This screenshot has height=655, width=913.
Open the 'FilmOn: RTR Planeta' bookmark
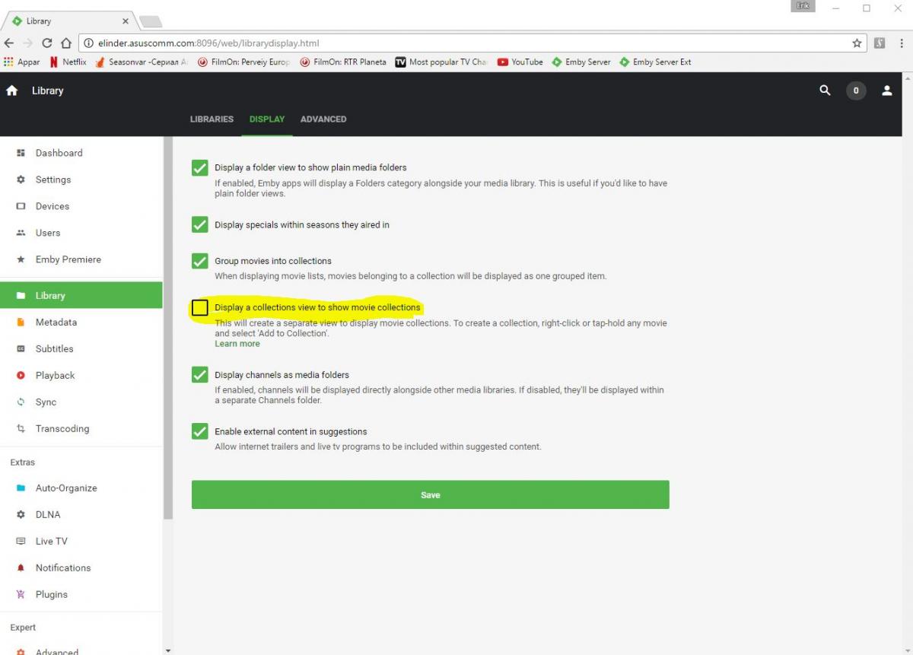tap(343, 62)
